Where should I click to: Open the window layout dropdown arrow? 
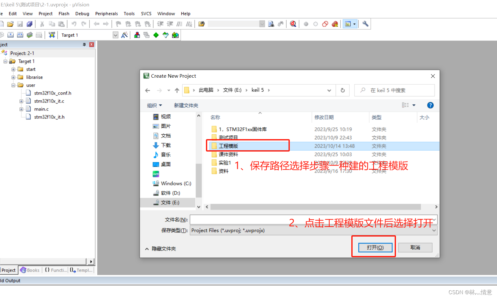click(354, 24)
